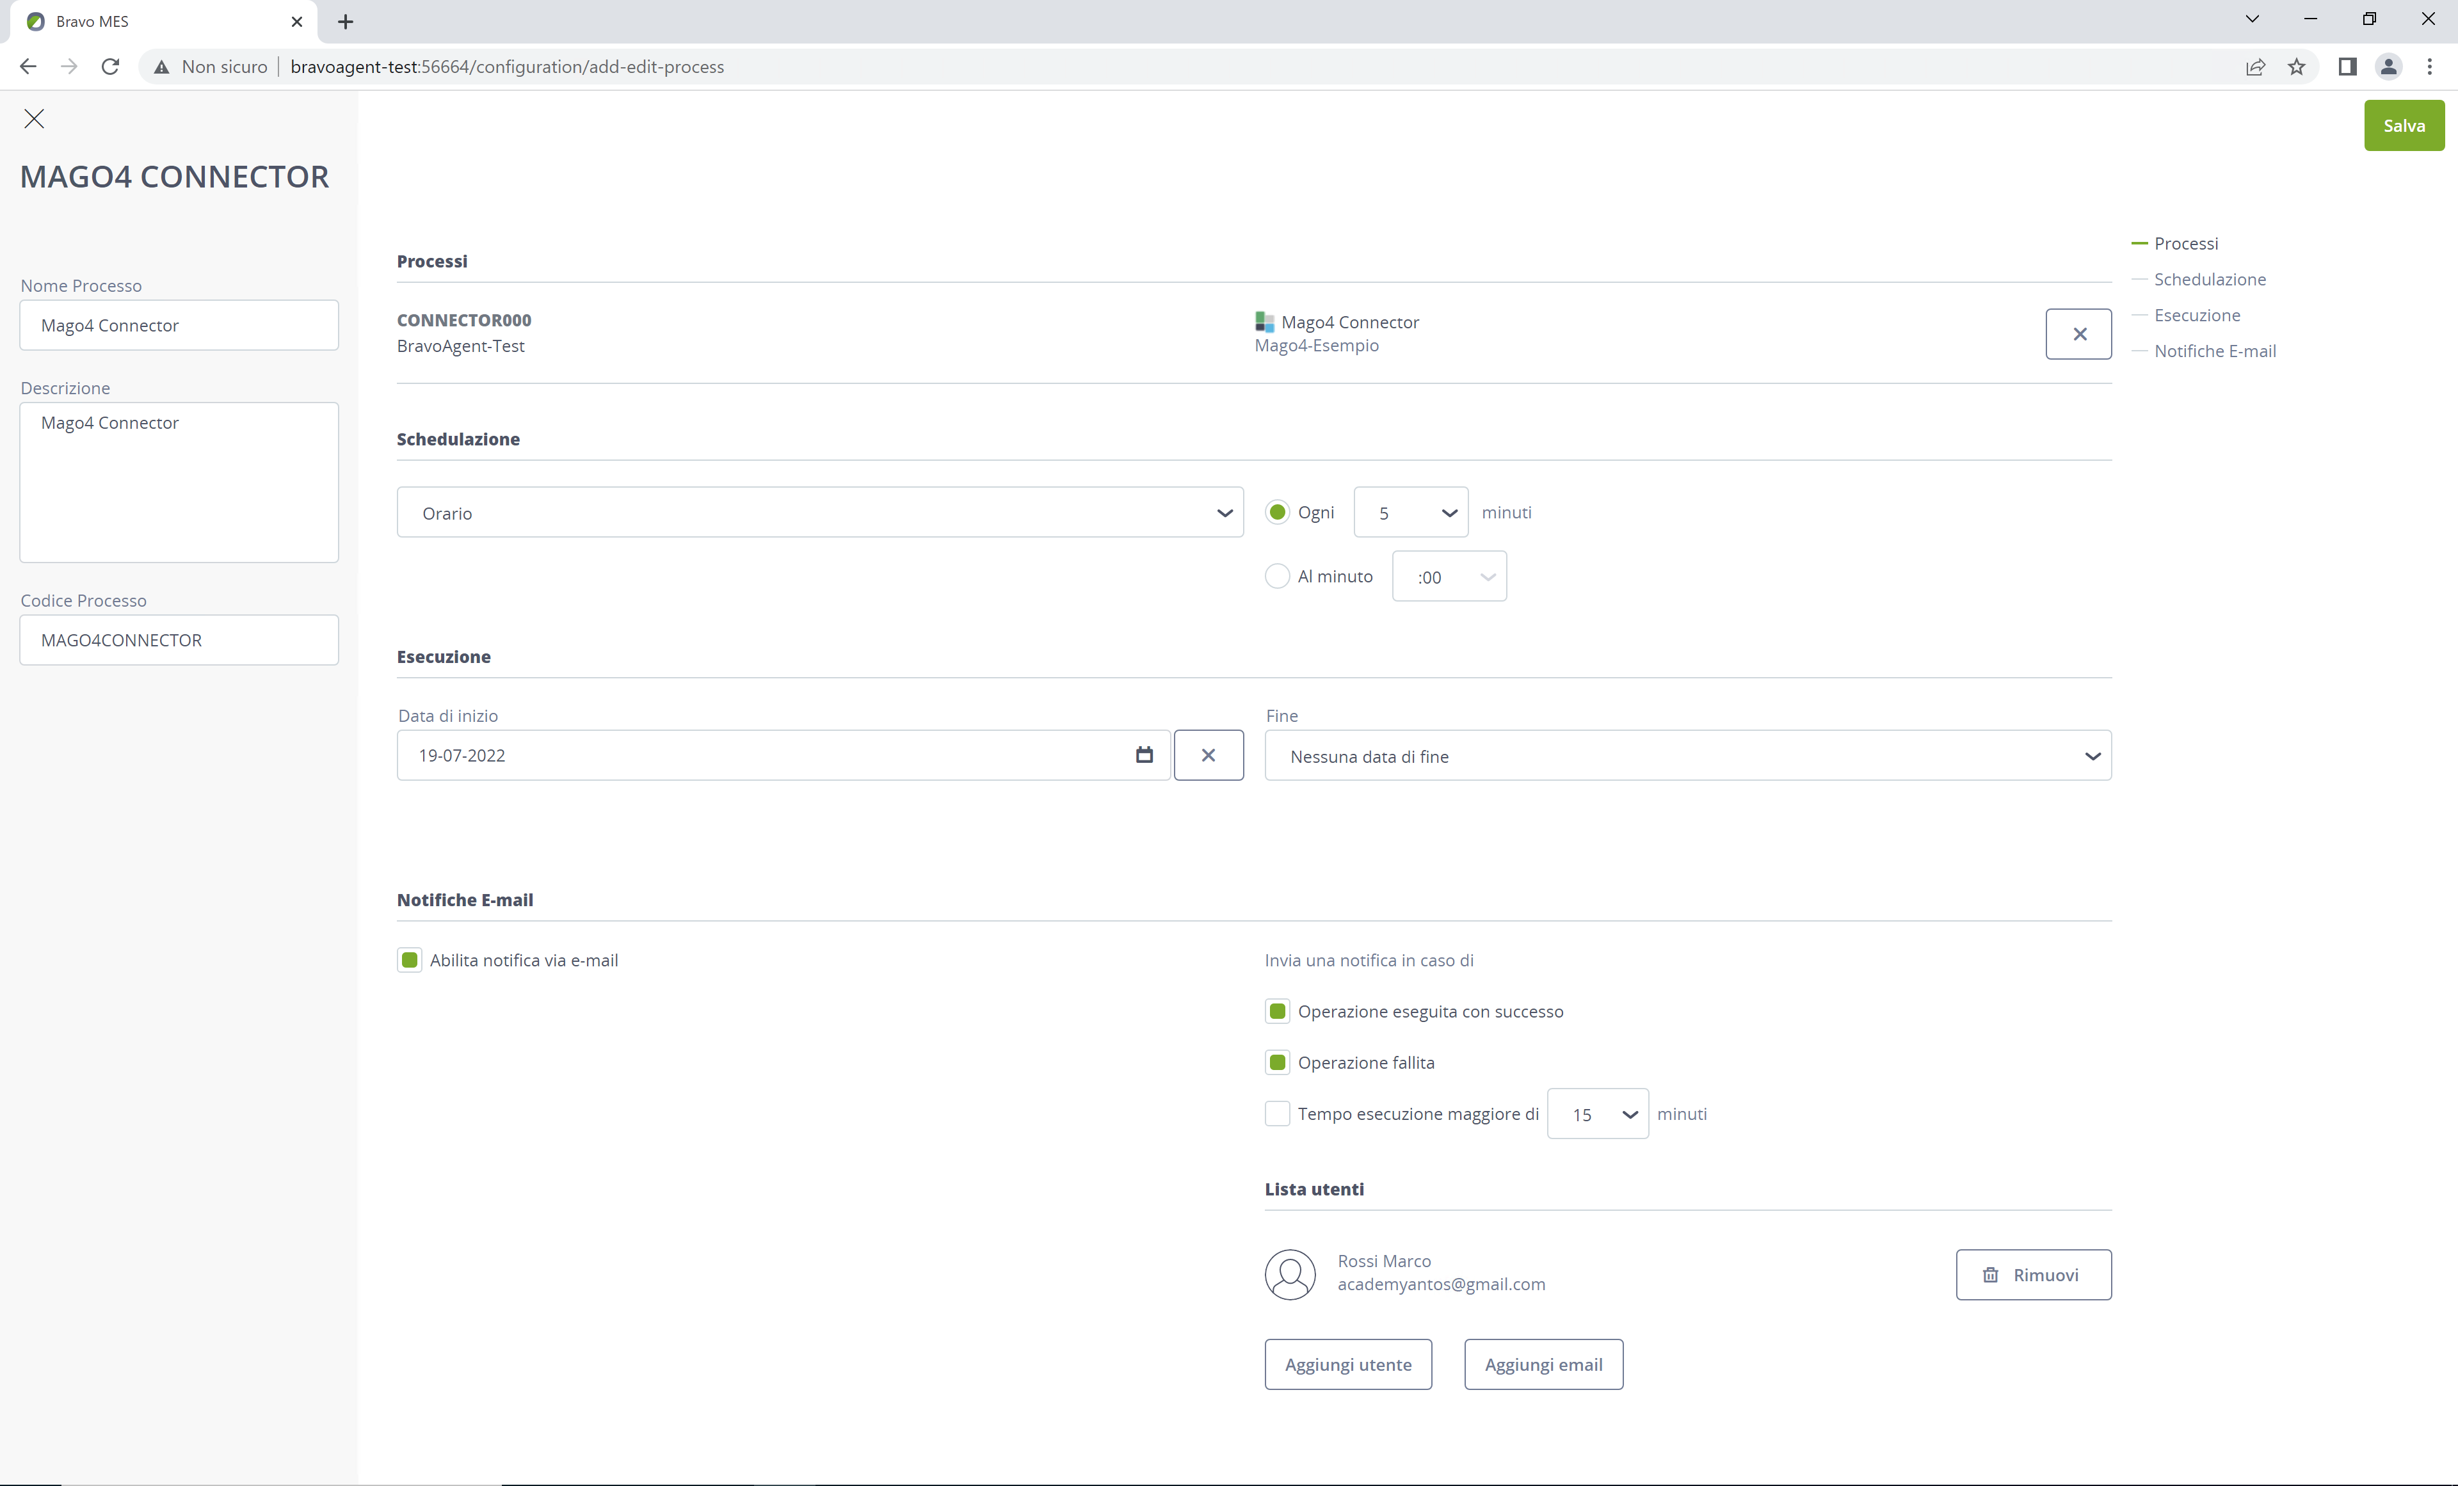Open the start date calendar picker
Viewport: 2458px width, 1486px height.
coord(1145,755)
